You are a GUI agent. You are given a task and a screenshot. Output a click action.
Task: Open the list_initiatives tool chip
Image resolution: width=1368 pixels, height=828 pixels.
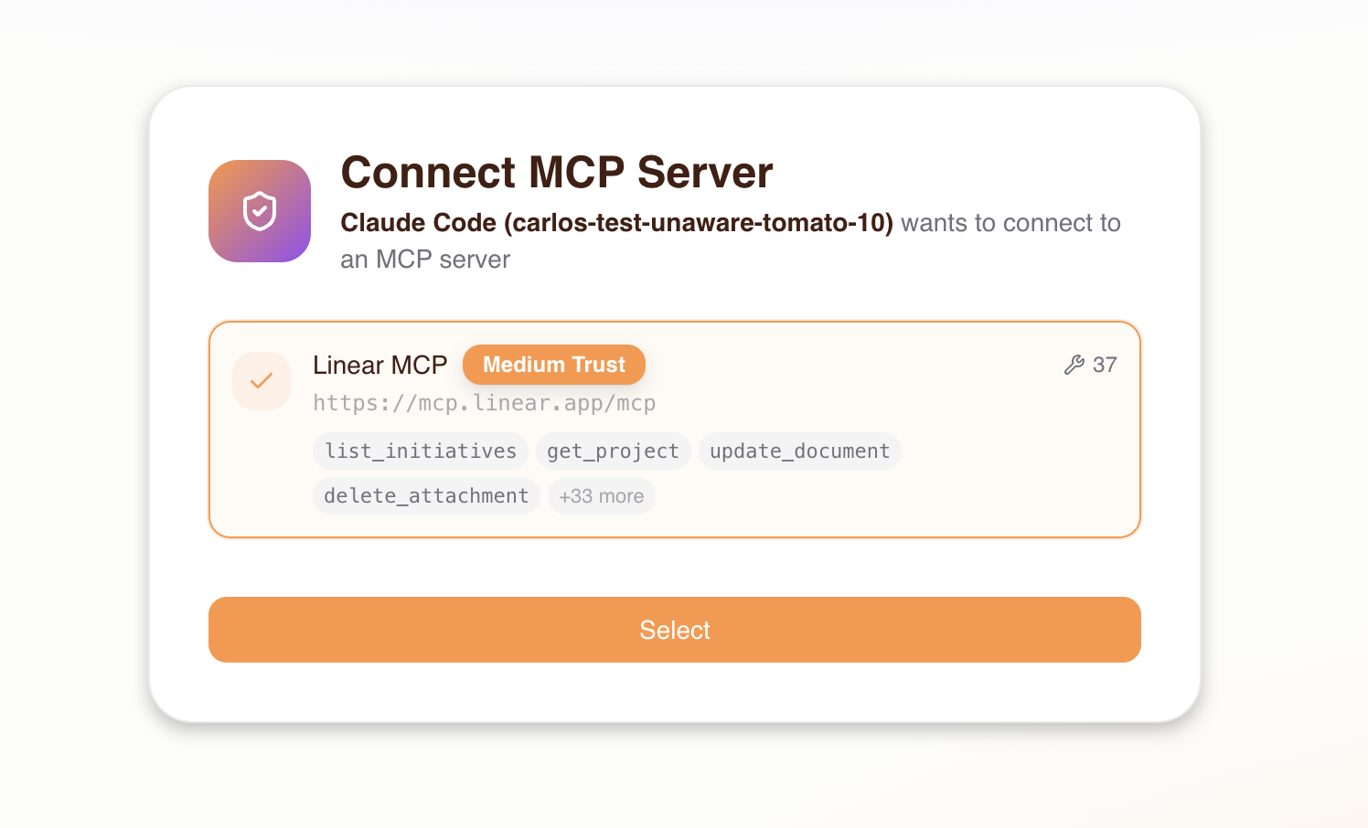tap(420, 451)
